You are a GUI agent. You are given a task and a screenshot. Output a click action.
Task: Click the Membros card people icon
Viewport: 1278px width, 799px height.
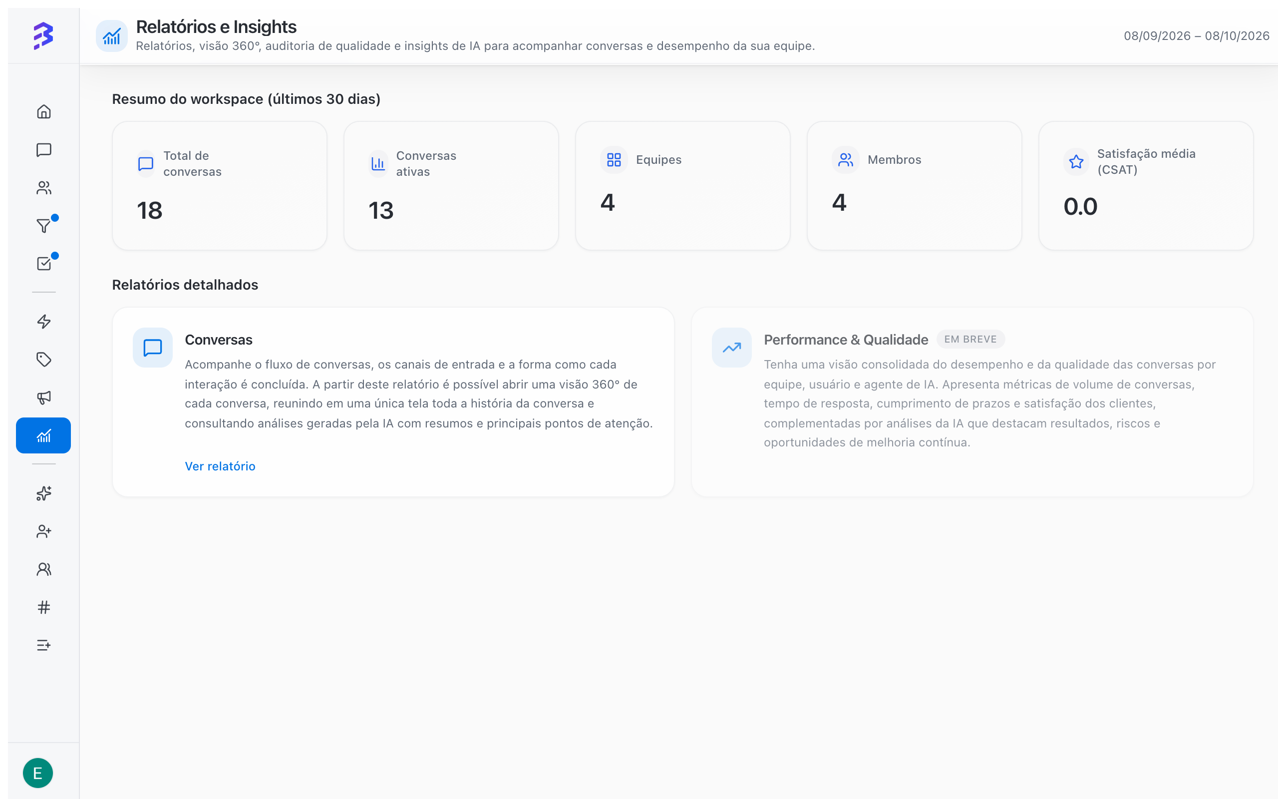[x=846, y=160]
